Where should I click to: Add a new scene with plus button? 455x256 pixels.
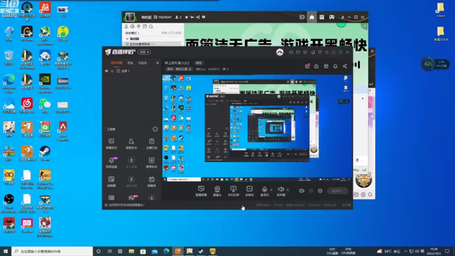[x=158, y=63]
